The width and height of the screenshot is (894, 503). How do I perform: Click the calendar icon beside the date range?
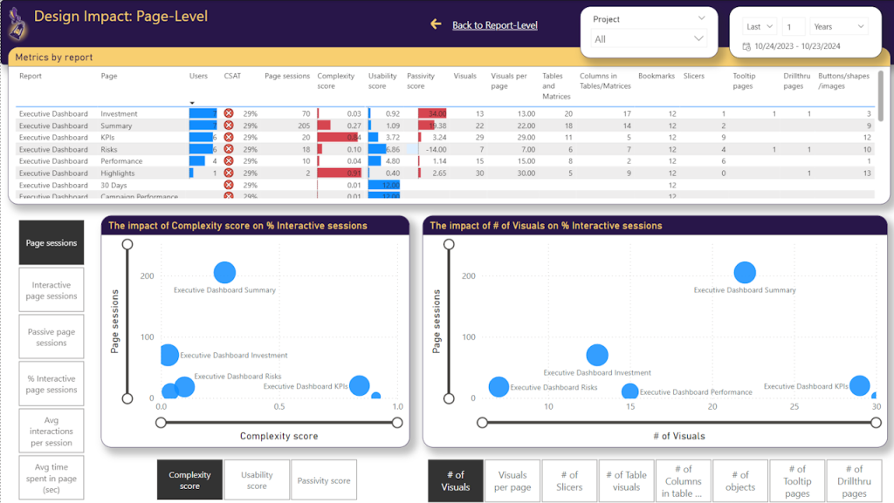(x=746, y=46)
